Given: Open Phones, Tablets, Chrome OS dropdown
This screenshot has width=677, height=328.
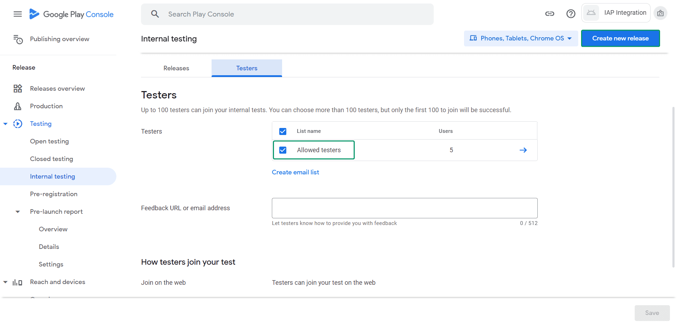Looking at the screenshot, I should (x=521, y=38).
